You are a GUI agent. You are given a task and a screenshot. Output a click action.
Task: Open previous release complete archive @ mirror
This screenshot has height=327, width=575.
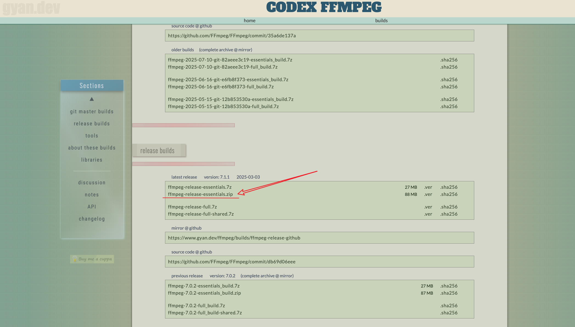click(267, 276)
